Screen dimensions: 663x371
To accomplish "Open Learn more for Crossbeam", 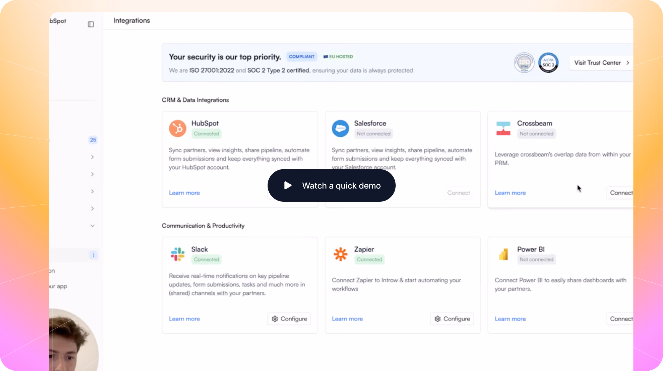I will [510, 193].
